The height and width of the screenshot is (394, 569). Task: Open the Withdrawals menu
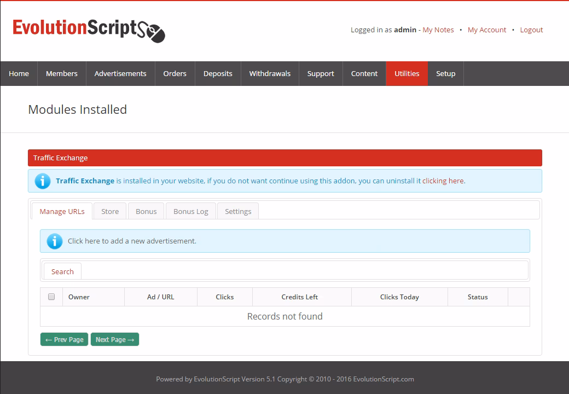[270, 74]
